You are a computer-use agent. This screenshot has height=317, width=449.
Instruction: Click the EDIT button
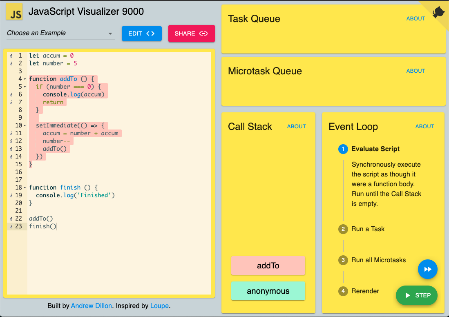click(x=142, y=33)
